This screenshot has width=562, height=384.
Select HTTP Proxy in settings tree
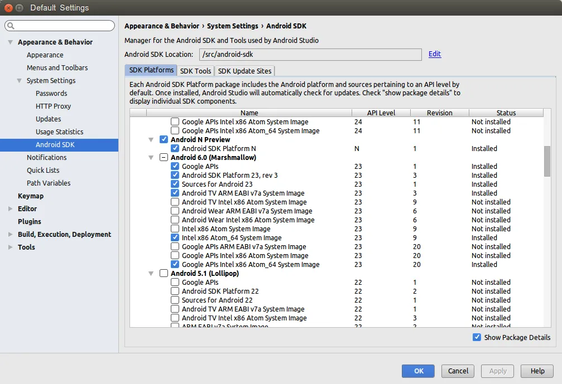point(53,106)
